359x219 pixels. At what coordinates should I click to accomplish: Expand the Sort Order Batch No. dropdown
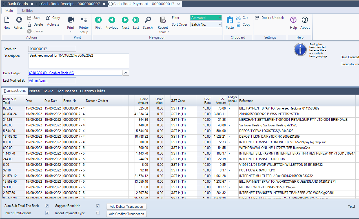[x=206, y=24]
